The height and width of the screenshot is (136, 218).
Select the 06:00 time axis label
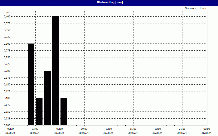click(x=59, y=129)
